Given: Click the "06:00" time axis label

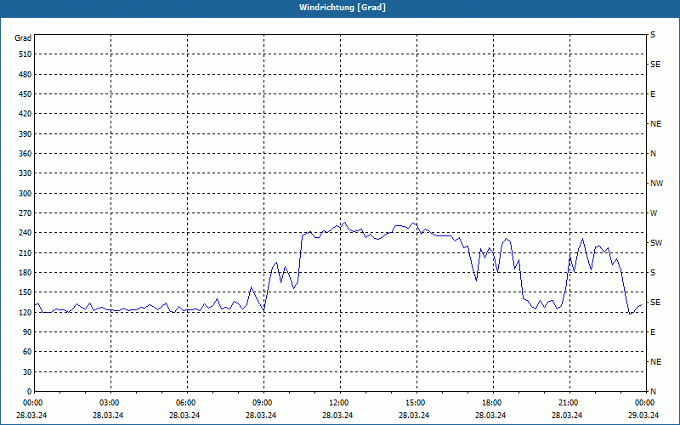Looking at the screenshot, I should tap(186, 403).
